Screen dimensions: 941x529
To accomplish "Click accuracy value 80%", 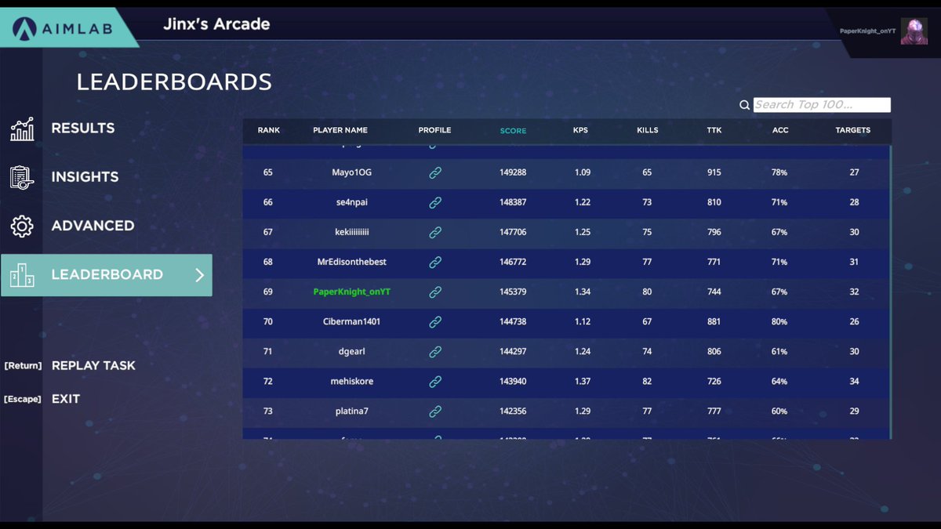I will pyautogui.click(x=779, y=321).
